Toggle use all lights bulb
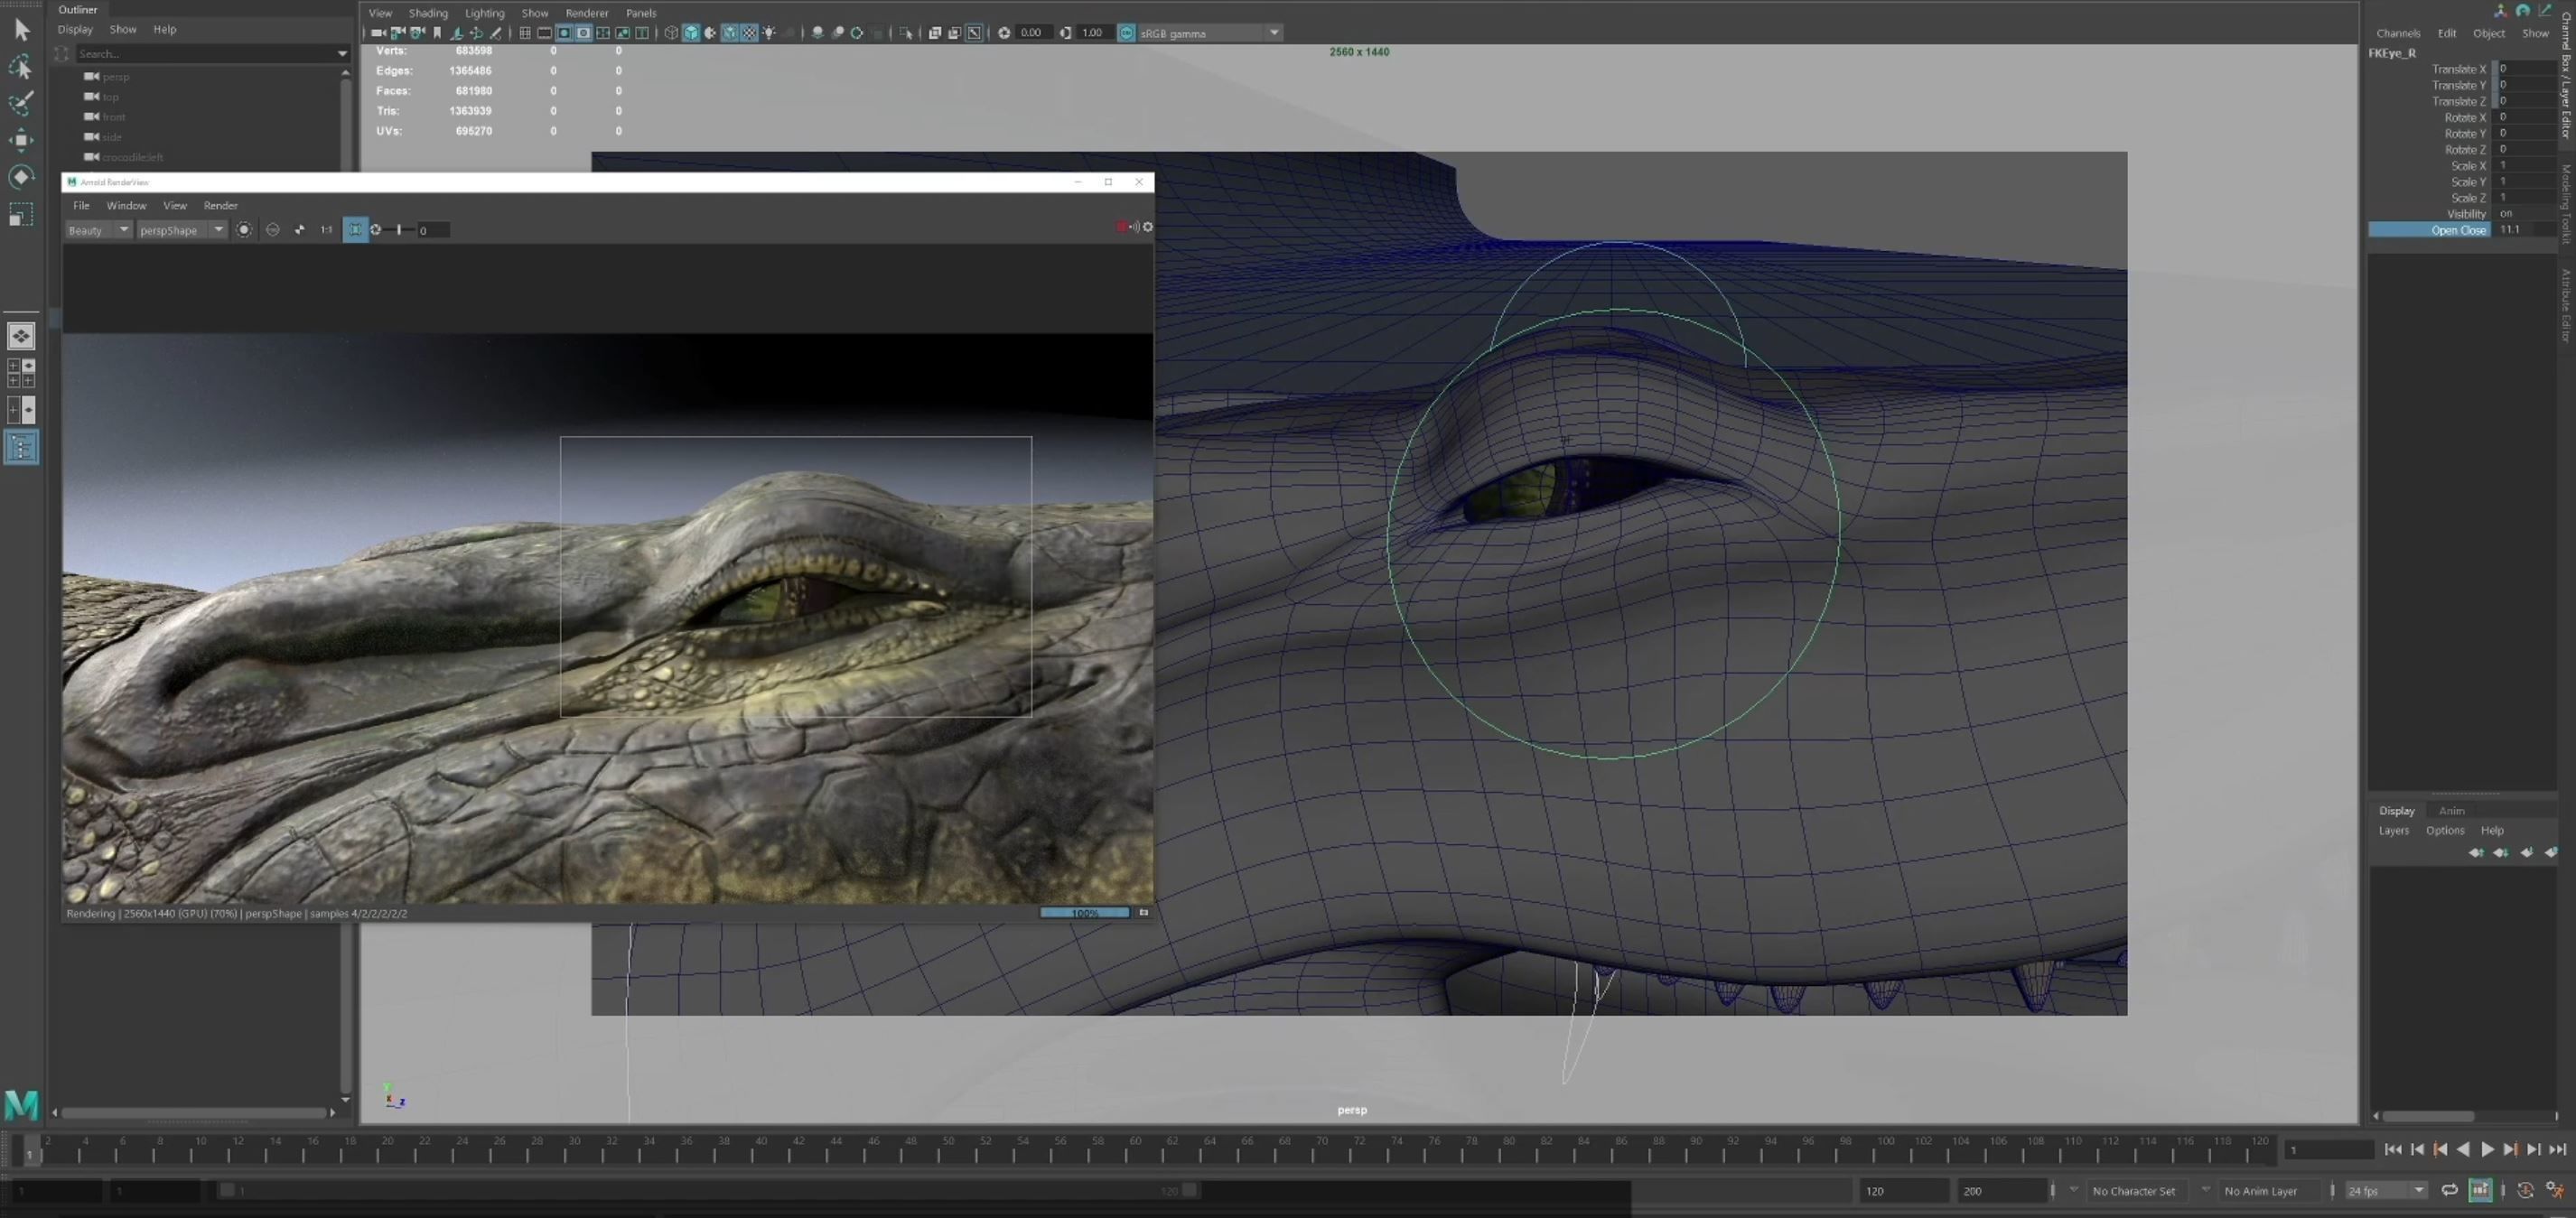2576x1218 pixels. click(769, 33)
